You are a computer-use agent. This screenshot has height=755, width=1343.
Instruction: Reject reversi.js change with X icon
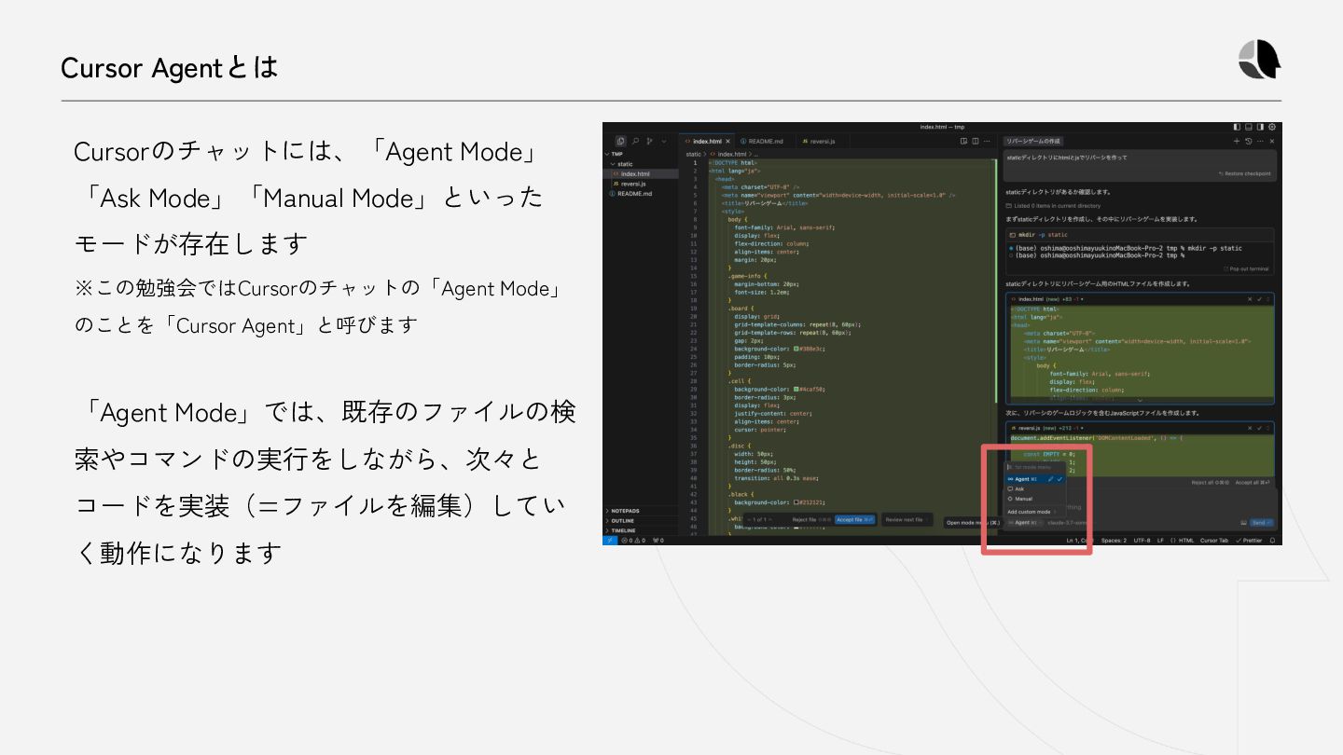tap(1250, 428)
